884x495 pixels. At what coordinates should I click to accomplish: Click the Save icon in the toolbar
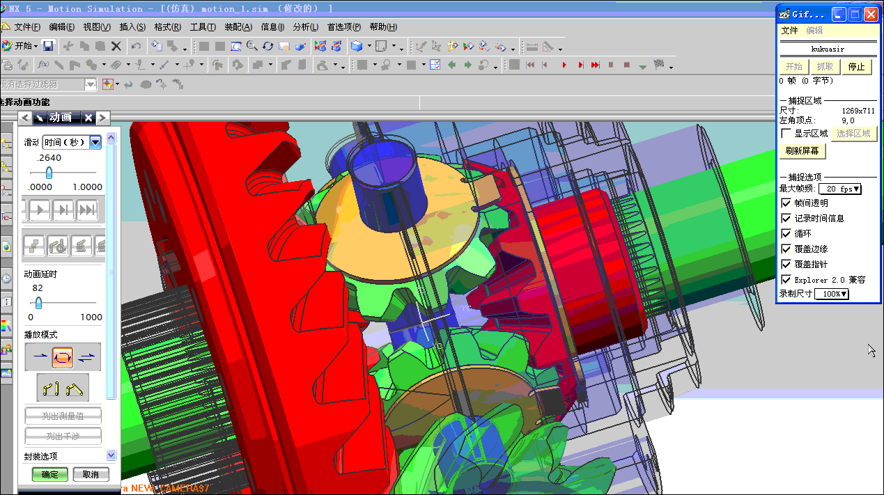click(48, 46)
